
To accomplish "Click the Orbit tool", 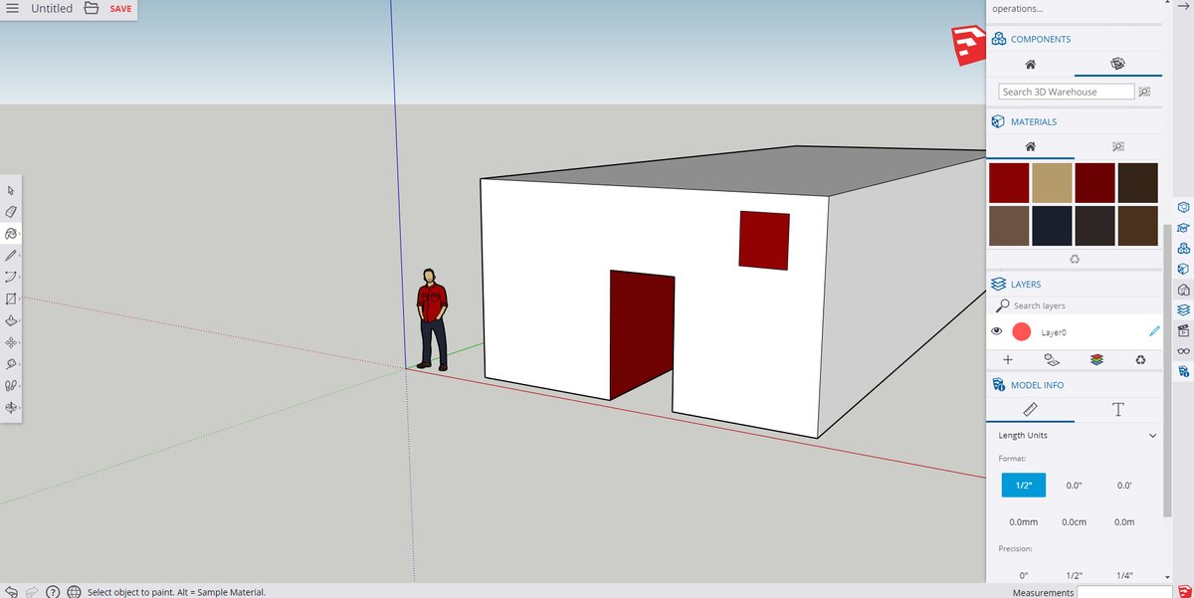I will coord(11,408).
